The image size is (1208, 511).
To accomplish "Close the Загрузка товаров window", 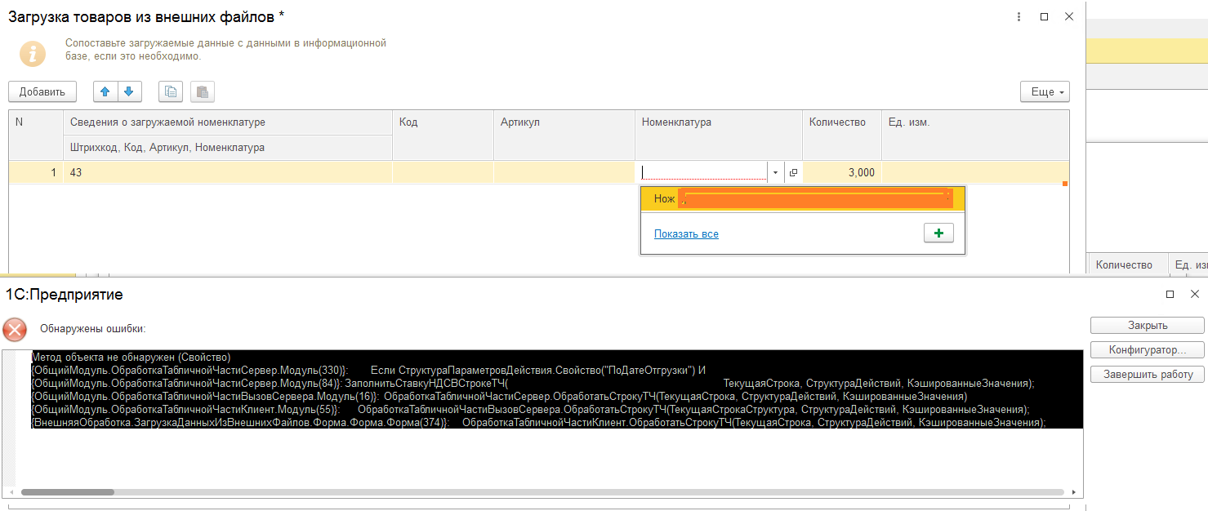I will click(1069, 16).
